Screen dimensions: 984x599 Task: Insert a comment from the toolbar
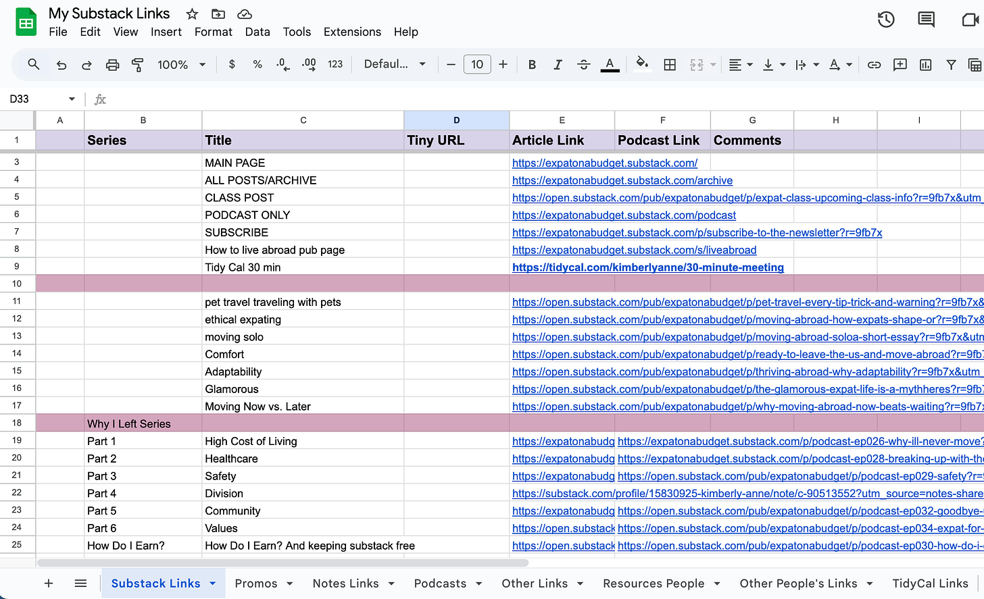click(x=900, y=65)
